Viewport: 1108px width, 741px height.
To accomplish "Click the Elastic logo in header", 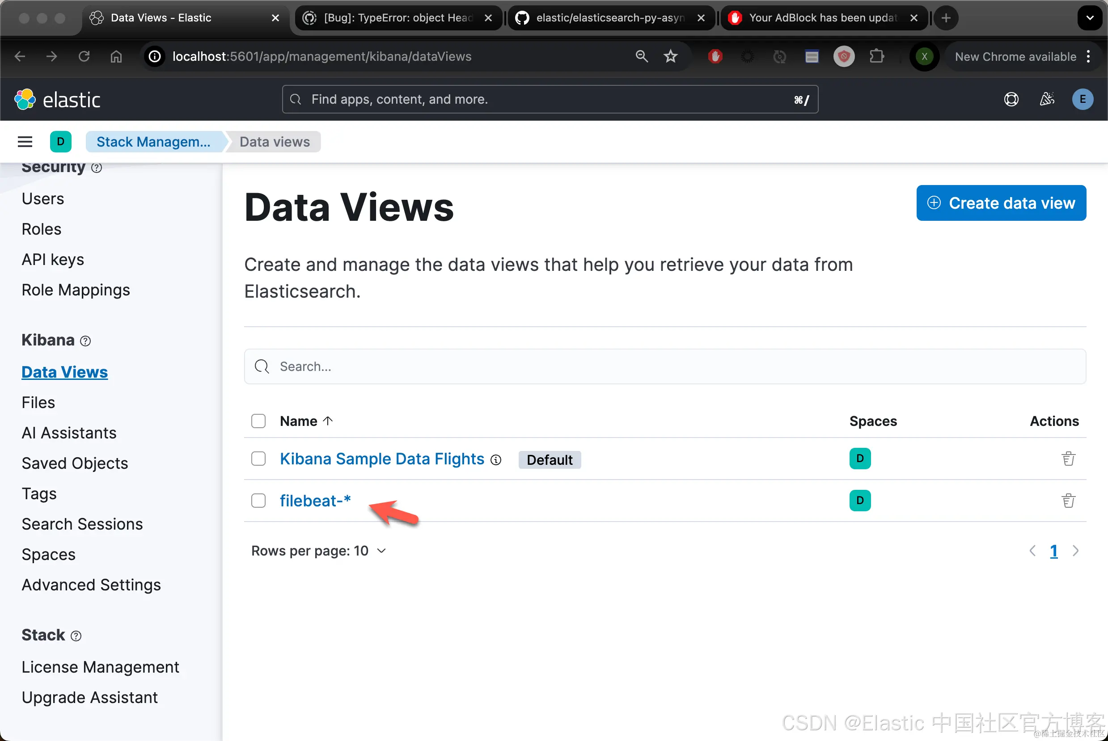I will point(57,100).
